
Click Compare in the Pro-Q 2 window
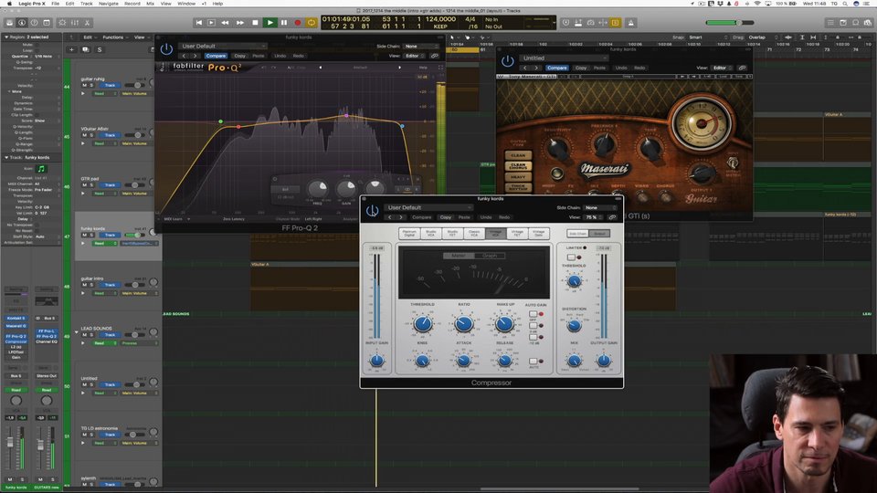tap(216, 56)
